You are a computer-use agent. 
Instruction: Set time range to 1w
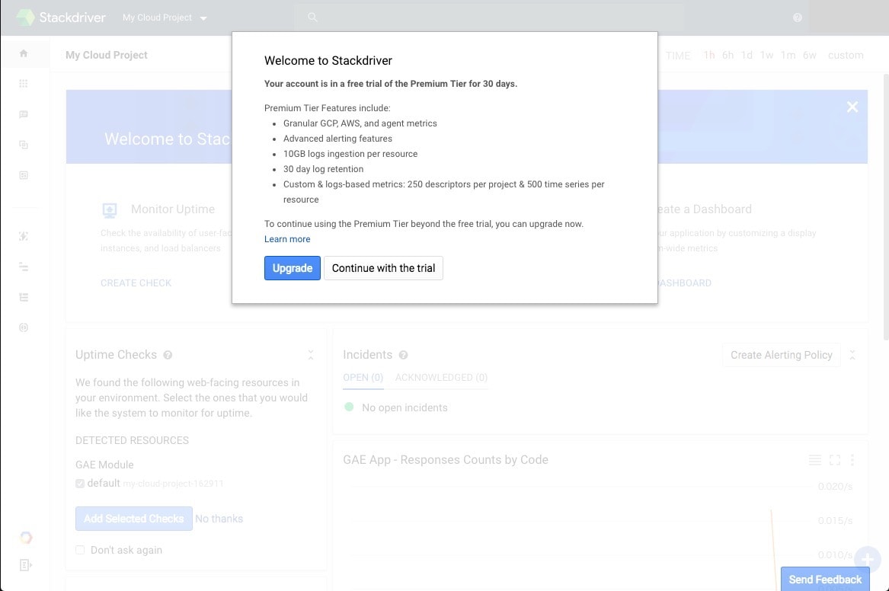(x=766, y=55)
